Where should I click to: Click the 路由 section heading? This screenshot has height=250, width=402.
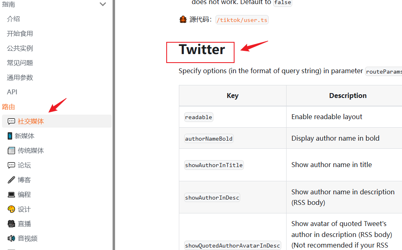(9, 107)
